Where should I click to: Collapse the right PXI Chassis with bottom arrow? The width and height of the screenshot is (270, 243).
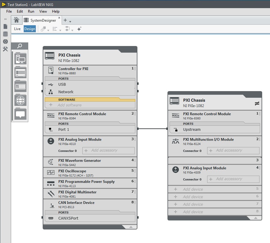pos(256,218)
